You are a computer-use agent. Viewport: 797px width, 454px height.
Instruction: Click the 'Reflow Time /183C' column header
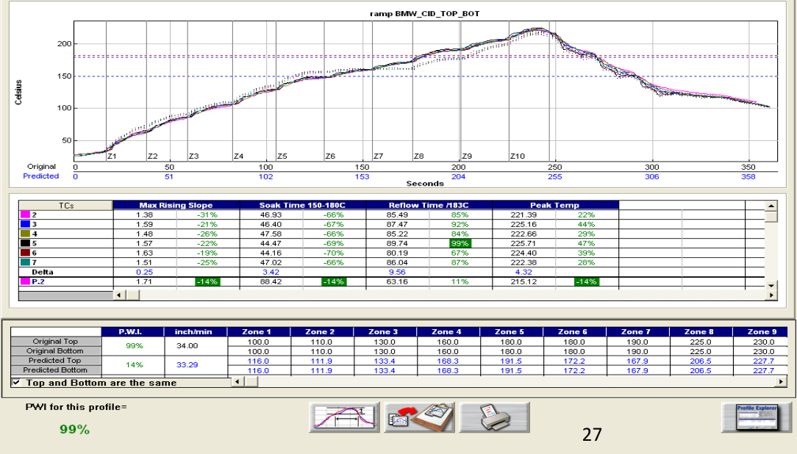[x=429, y=205]
